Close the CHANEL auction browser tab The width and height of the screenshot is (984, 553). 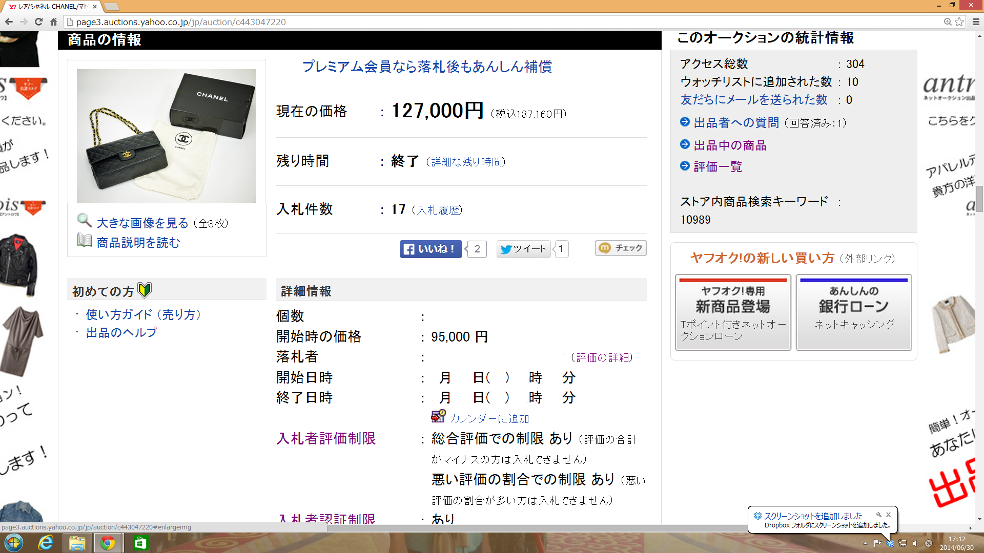click(94, 7)
